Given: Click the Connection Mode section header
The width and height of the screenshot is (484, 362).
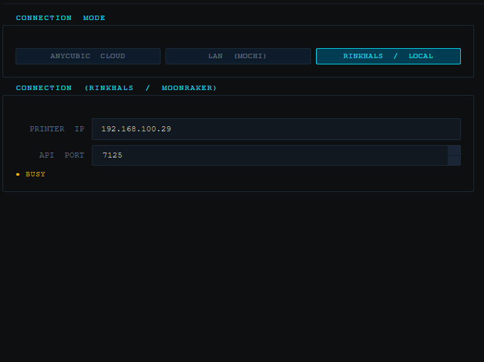Looking at the screenshot, I should [x=61, y=18].
